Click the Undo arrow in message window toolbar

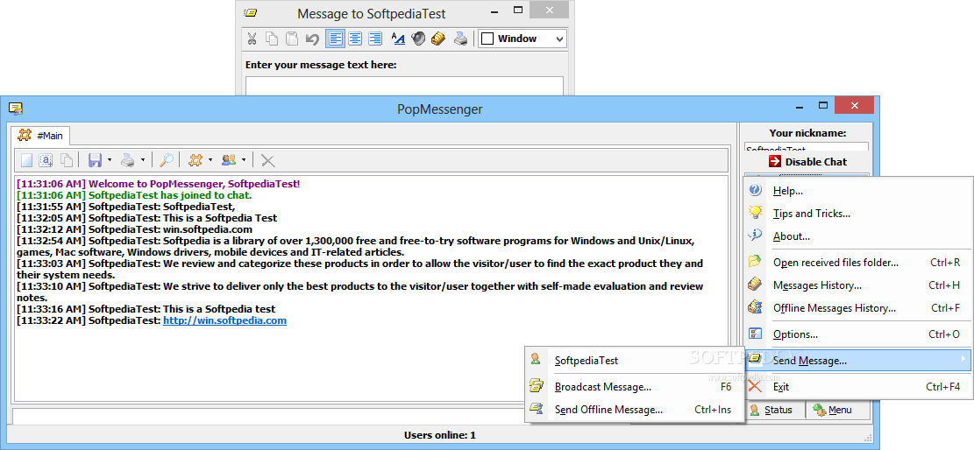(x=312, y=39)
